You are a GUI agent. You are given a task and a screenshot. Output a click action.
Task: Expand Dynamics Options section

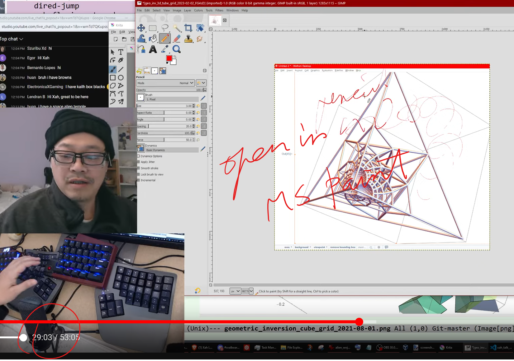138,156
